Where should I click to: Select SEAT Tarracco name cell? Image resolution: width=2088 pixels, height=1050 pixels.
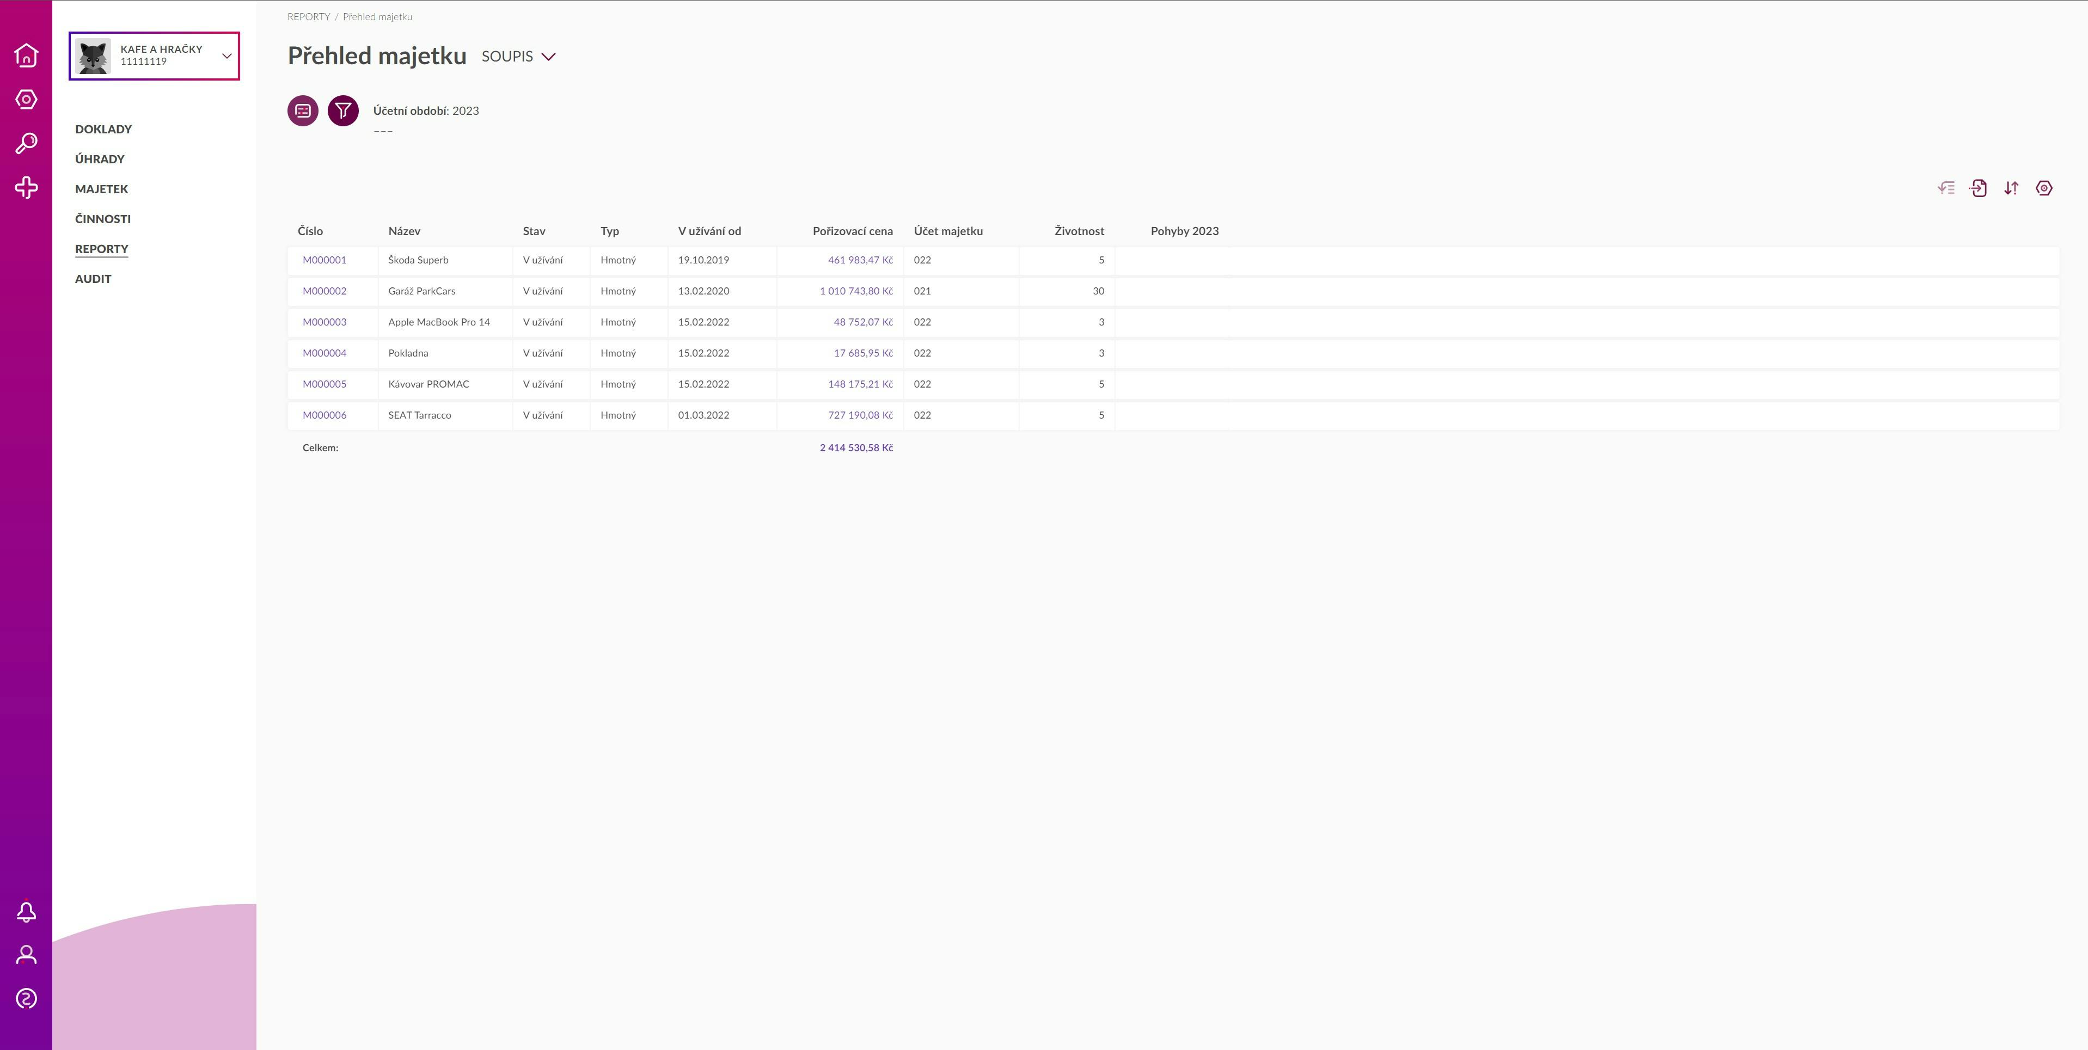coord(445,415)
